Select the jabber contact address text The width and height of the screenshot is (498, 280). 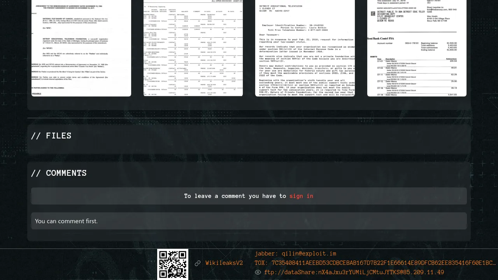[x=309, y=254]
